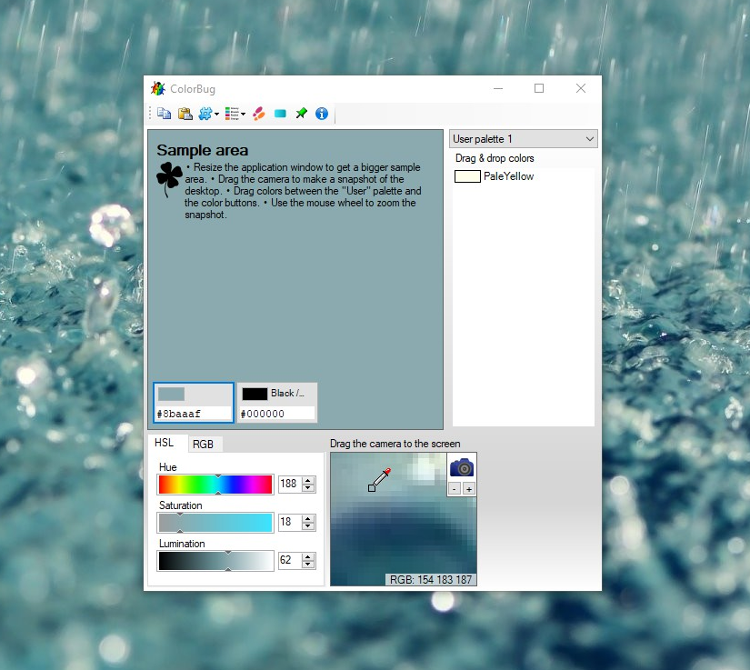Click the blue hash color format icon

coord(205,114)
